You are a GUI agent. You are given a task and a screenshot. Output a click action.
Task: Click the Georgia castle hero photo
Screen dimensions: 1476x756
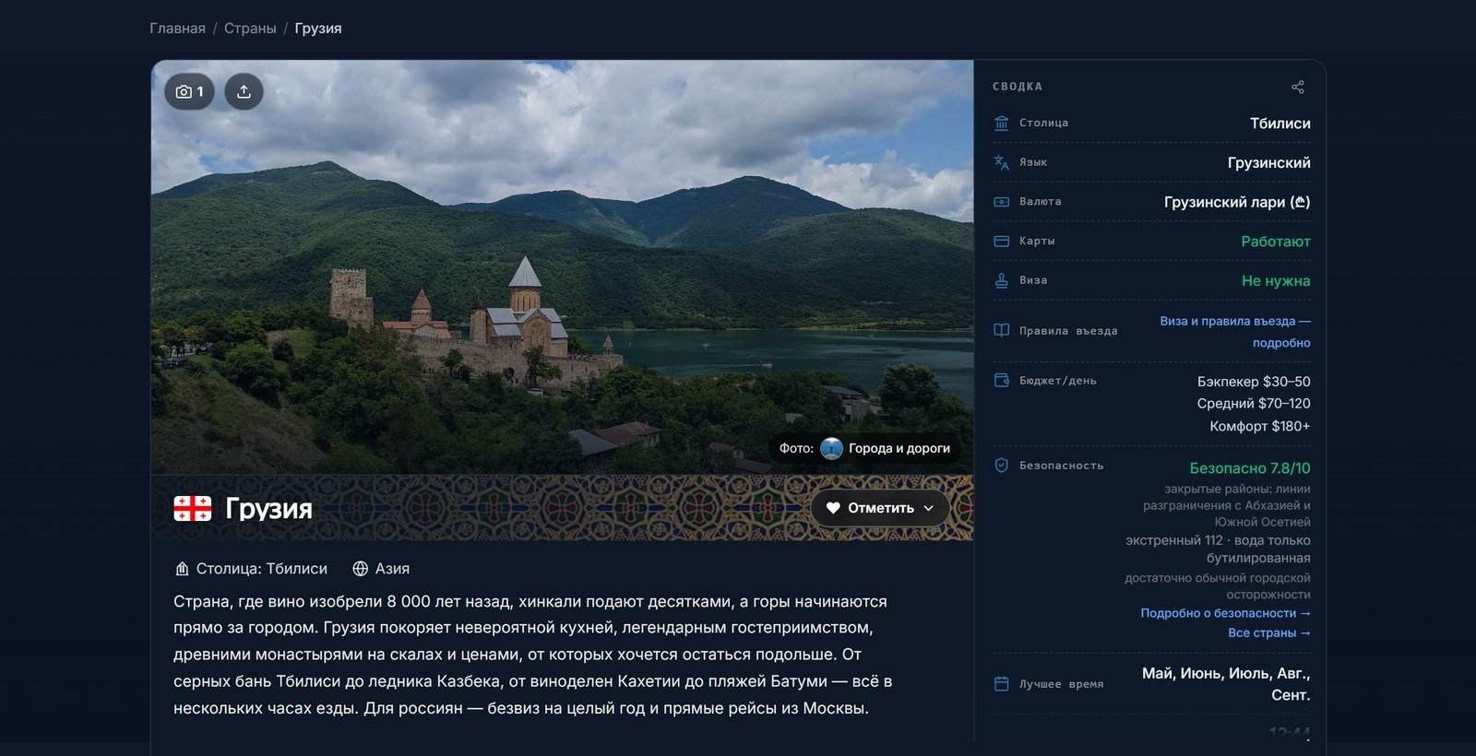[562, 267]
